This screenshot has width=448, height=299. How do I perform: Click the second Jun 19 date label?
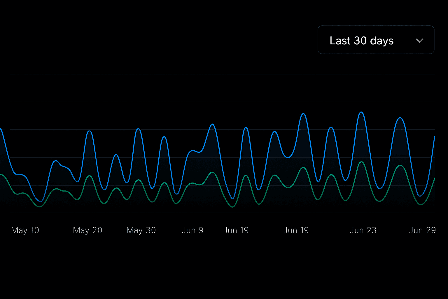(x=296, y=230)
